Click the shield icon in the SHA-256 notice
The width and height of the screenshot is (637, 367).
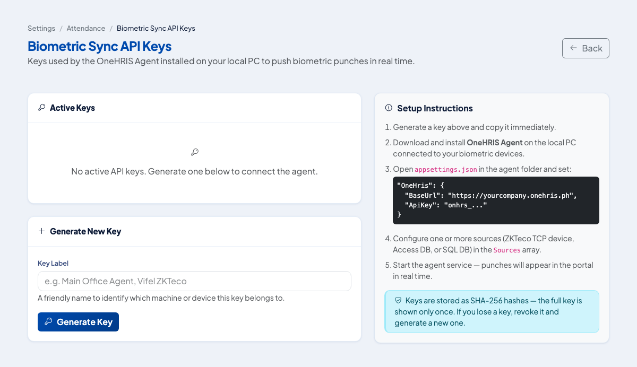[398, 300]
